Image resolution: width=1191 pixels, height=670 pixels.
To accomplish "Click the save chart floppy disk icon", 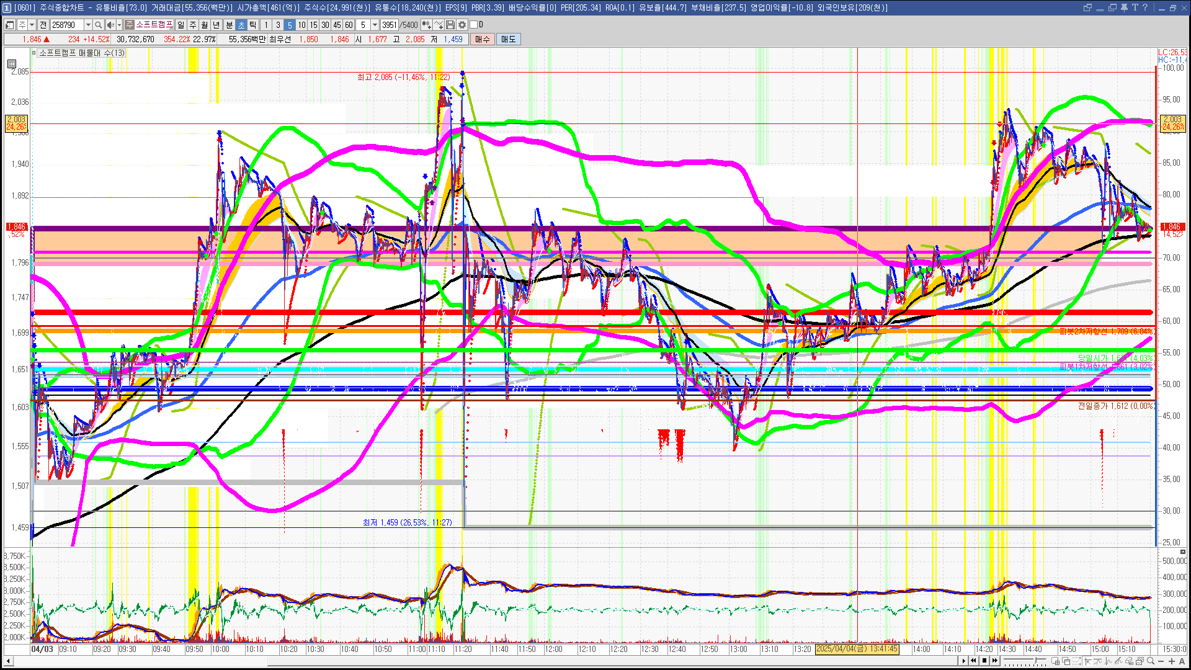I will coord(450,25).
